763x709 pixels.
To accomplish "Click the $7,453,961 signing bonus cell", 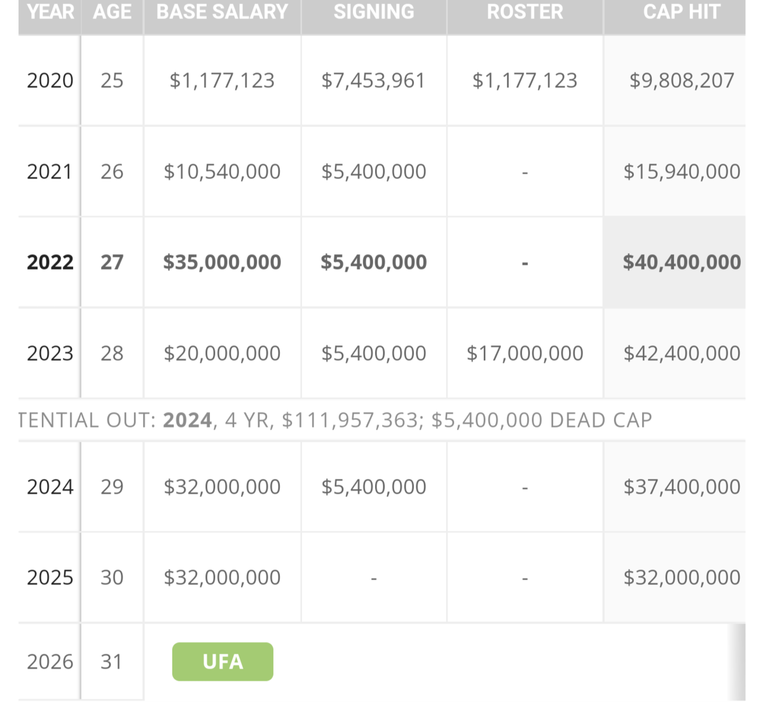I will [x=373, y=81].
